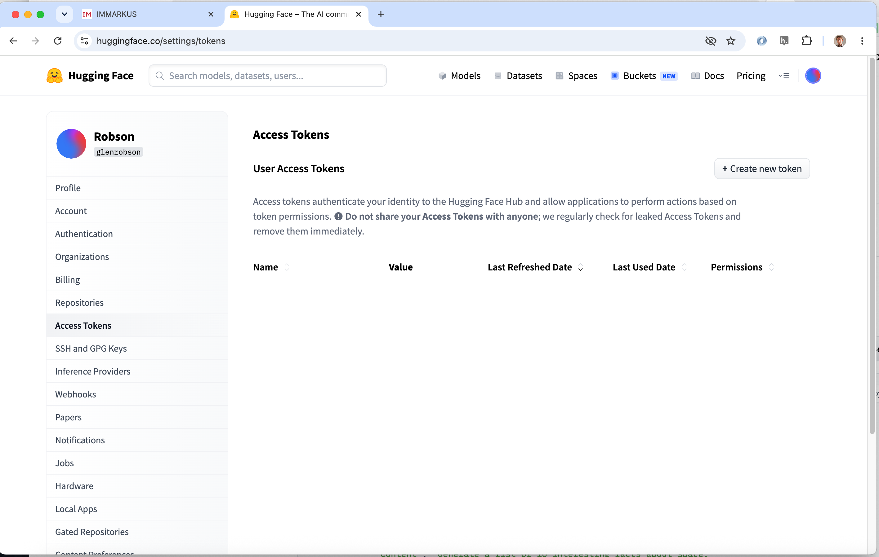Open Notifications settings
Screen dimensions: 879x557
(x=137, y=440)
